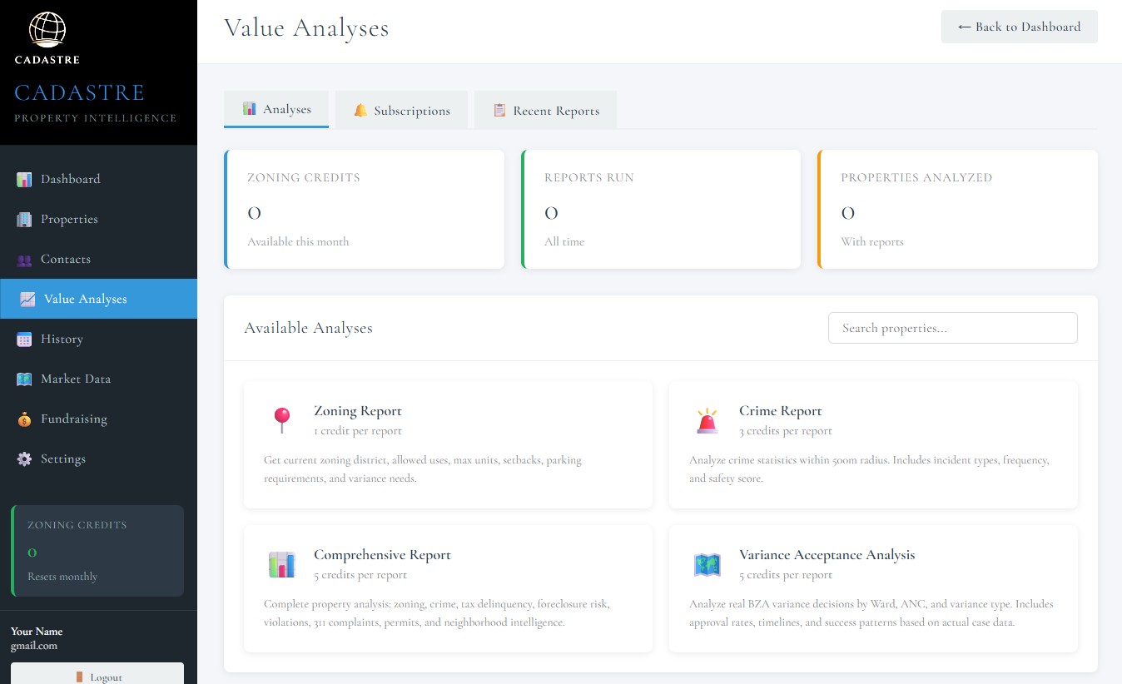Click the Zoning Report pin icon
The height and width of the screenshot is (684, 1122).
[282, 420]
